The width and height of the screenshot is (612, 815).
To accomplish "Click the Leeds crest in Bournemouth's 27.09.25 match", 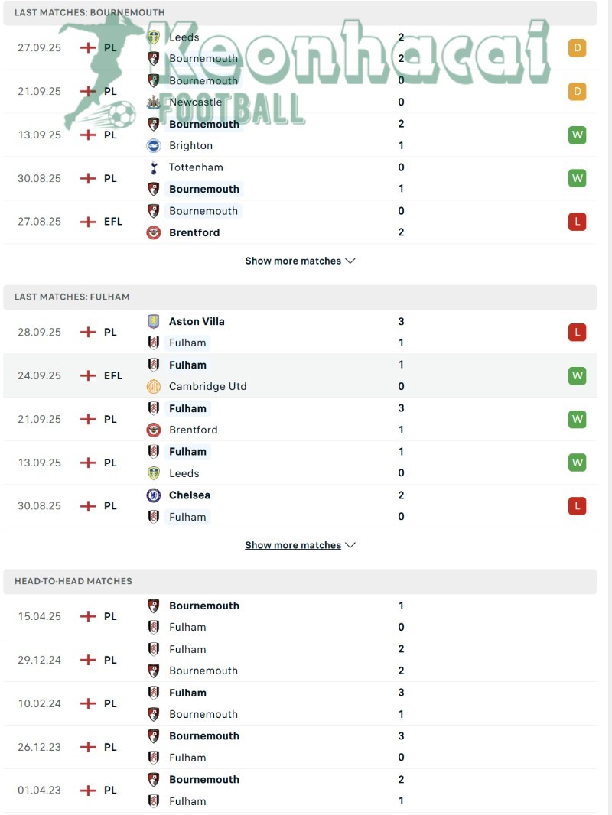I will point(154,37).
